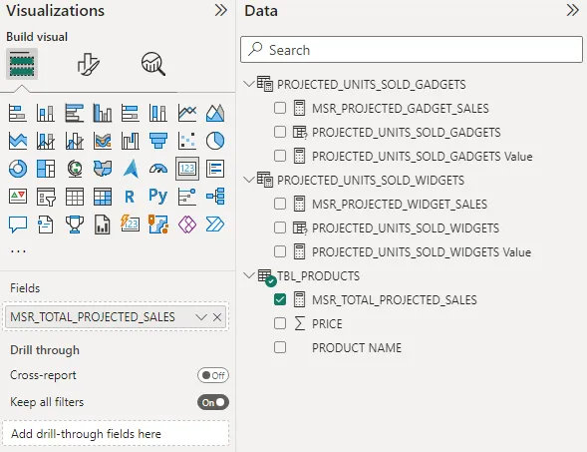The width and height of the screenshot is (587, 452).
Task: Collapse the TBL_PRODUCTS table group
Action: [x=248, y=275]
